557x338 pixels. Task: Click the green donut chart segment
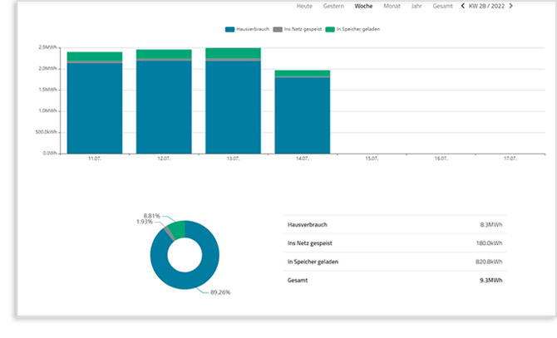click(175, 228)
